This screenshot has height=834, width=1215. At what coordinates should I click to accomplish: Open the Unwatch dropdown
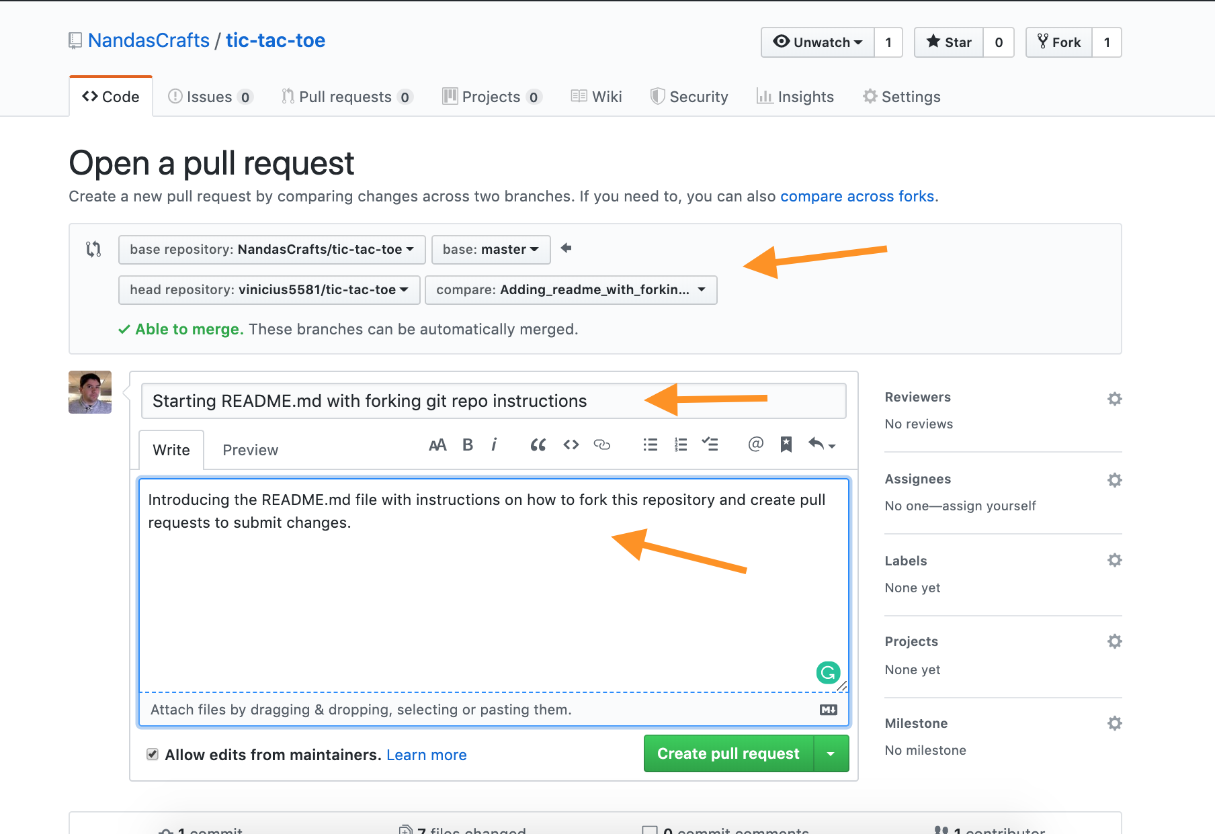(818, 42)
